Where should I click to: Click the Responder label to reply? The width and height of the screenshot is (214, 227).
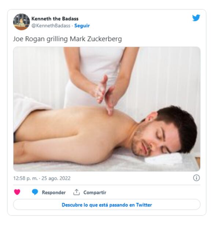coord(54,192)
